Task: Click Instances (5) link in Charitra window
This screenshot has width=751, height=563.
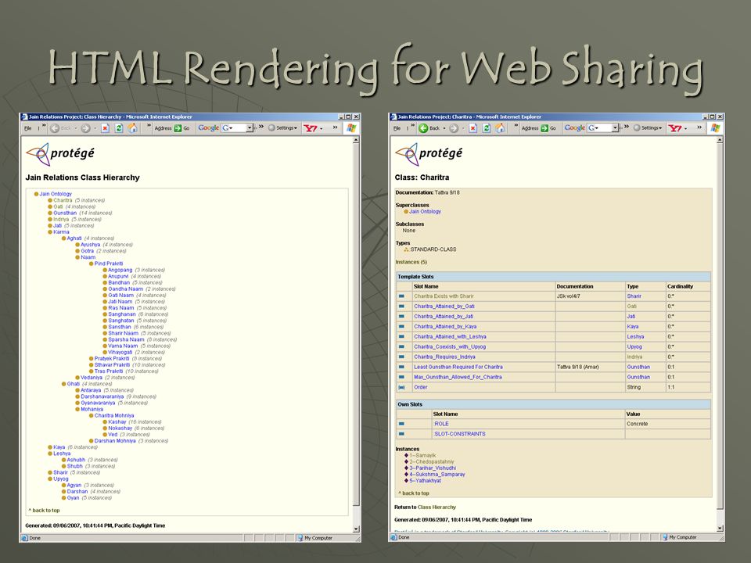Action: (411, 262)
